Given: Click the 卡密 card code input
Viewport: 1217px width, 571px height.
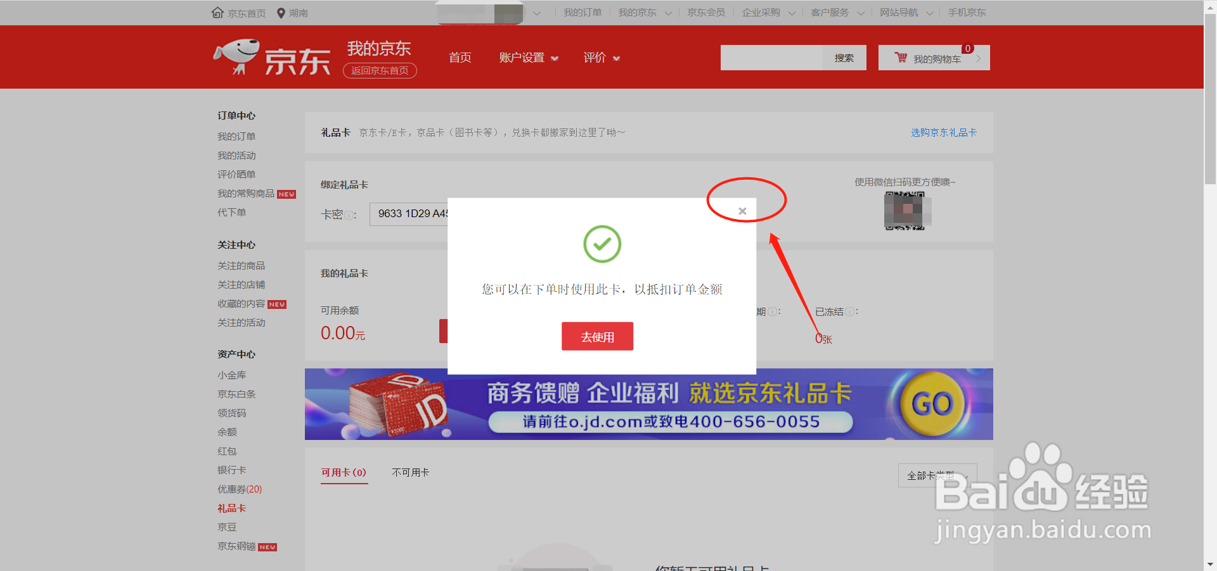Looking at the screenshot, I should pyautogui.click(x=409, y=214).
